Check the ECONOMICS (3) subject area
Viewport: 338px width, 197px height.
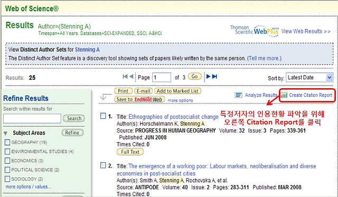[7, 161]
